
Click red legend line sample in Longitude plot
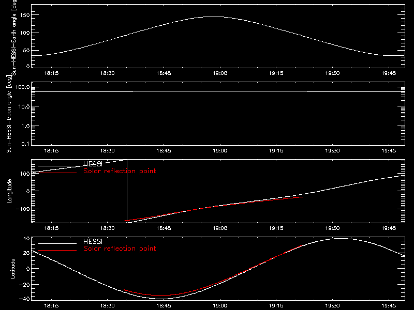tap(57, 173)
